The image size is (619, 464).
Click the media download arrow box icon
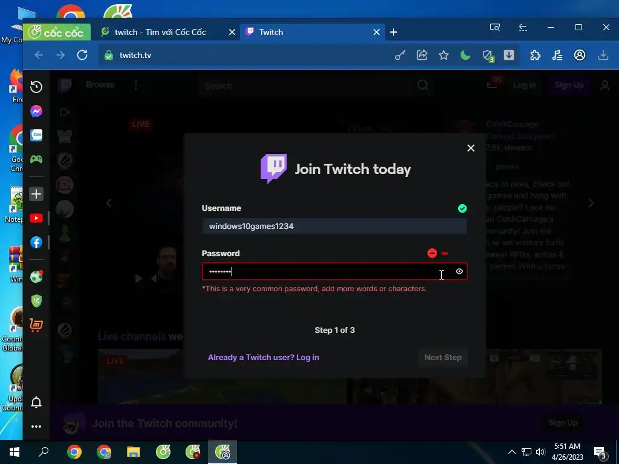pos(509,55)
